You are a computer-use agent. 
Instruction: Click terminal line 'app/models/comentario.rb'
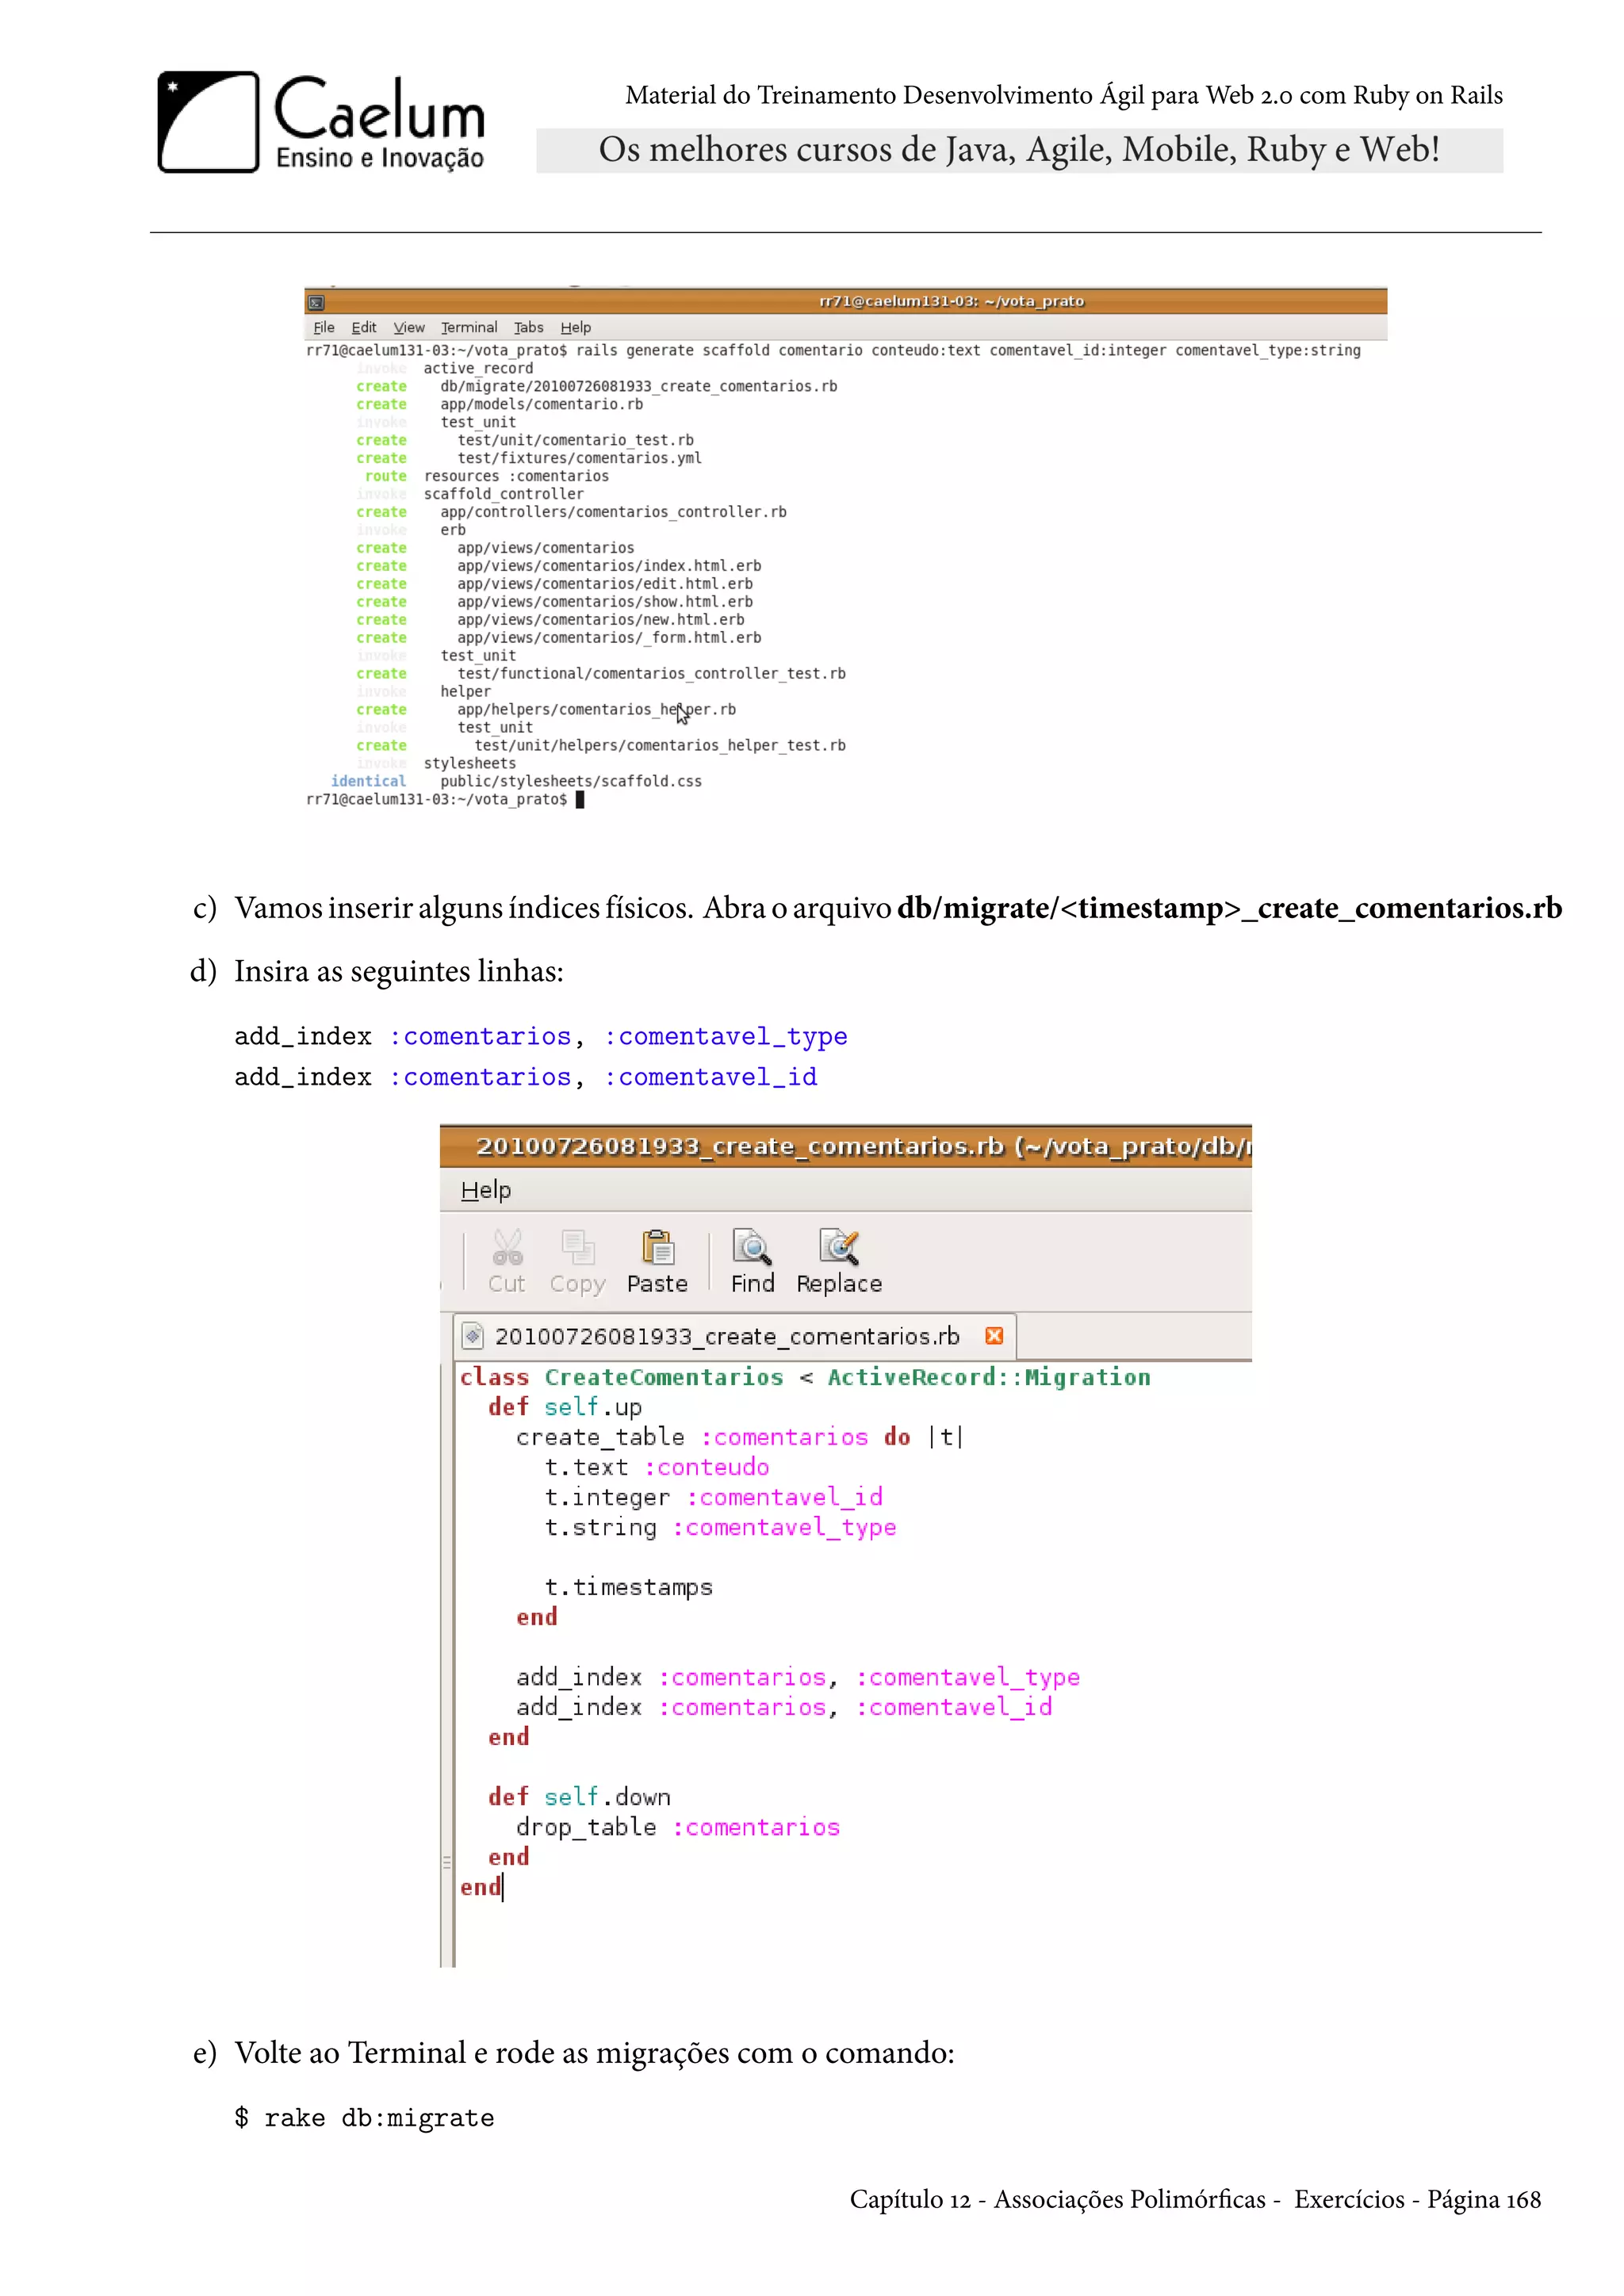coord(541,404)
